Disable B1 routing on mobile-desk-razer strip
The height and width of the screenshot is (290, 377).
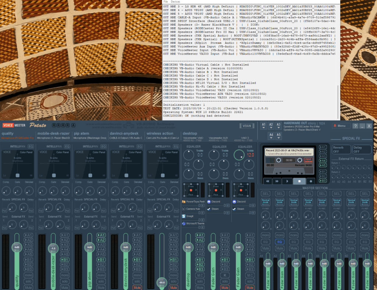pyautogui.click(x=65, y=260)
